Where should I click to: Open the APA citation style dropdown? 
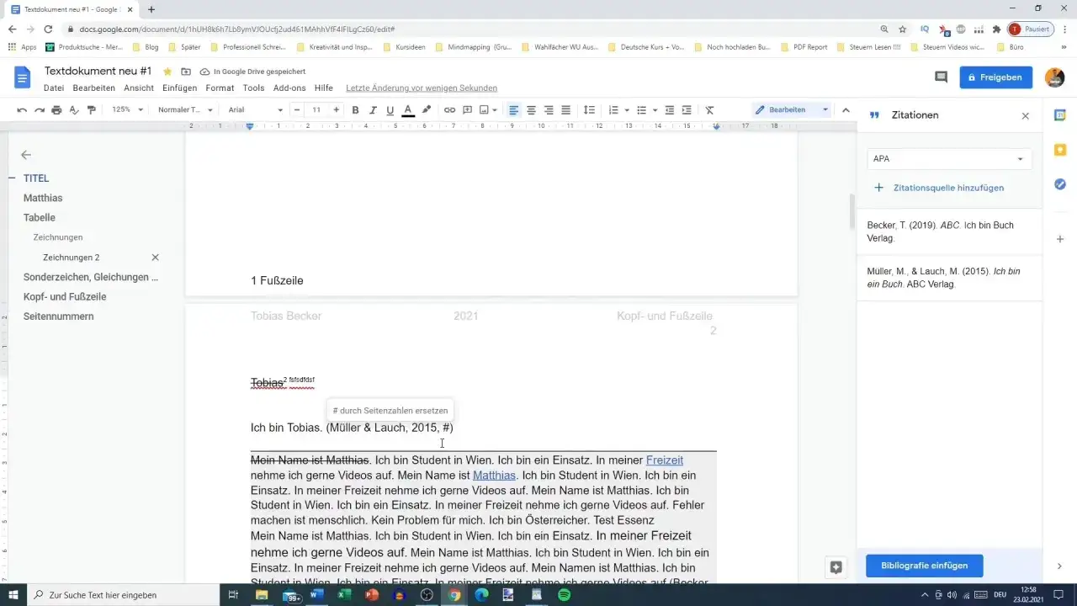[x=949, y=158]
